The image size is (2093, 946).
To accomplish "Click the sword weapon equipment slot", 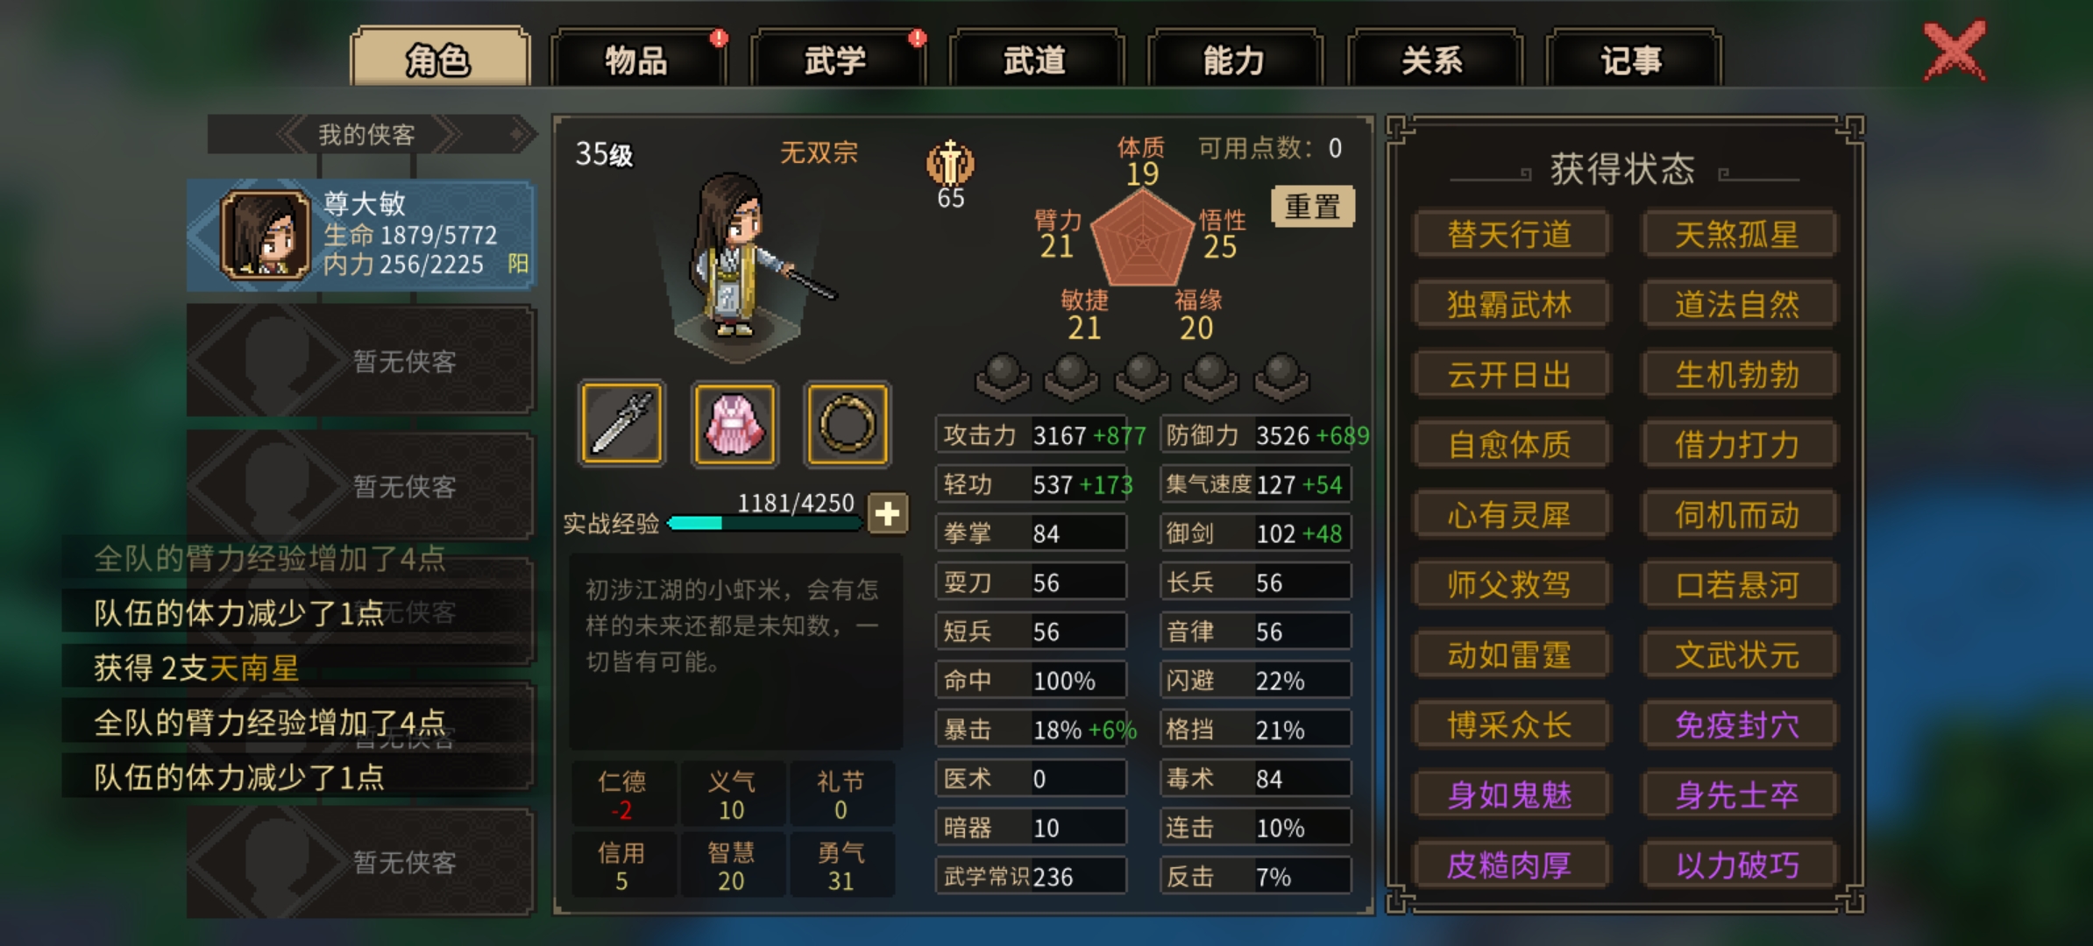I will [x=621, y=424].
